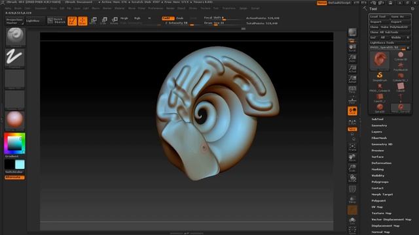
Task: Expand the Masking sub-palette
Action: pos(378,169)
